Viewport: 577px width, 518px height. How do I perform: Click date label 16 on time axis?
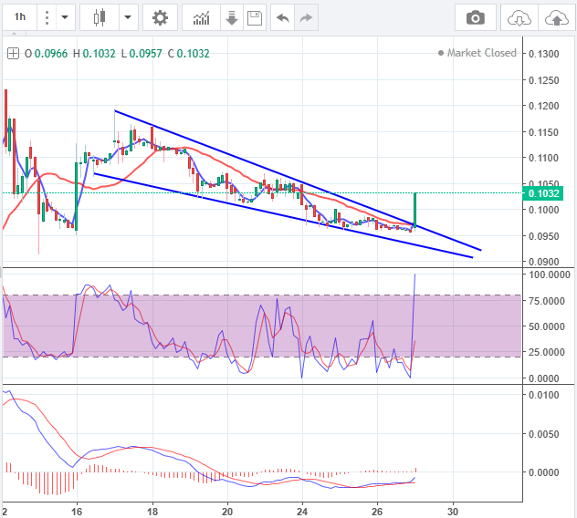[x=77, y=512]
